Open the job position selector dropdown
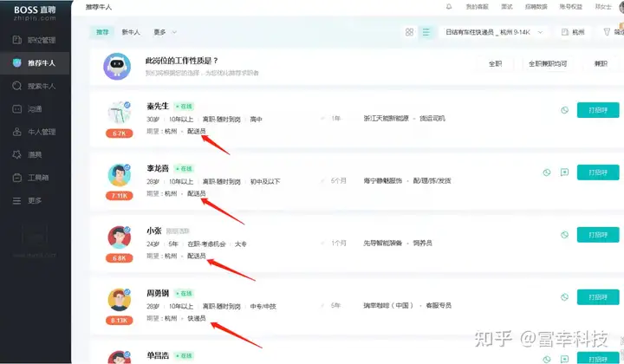Image resolution: width=624 pixels, height=364 pixels. pyautogui.click(x=494, y=32)
